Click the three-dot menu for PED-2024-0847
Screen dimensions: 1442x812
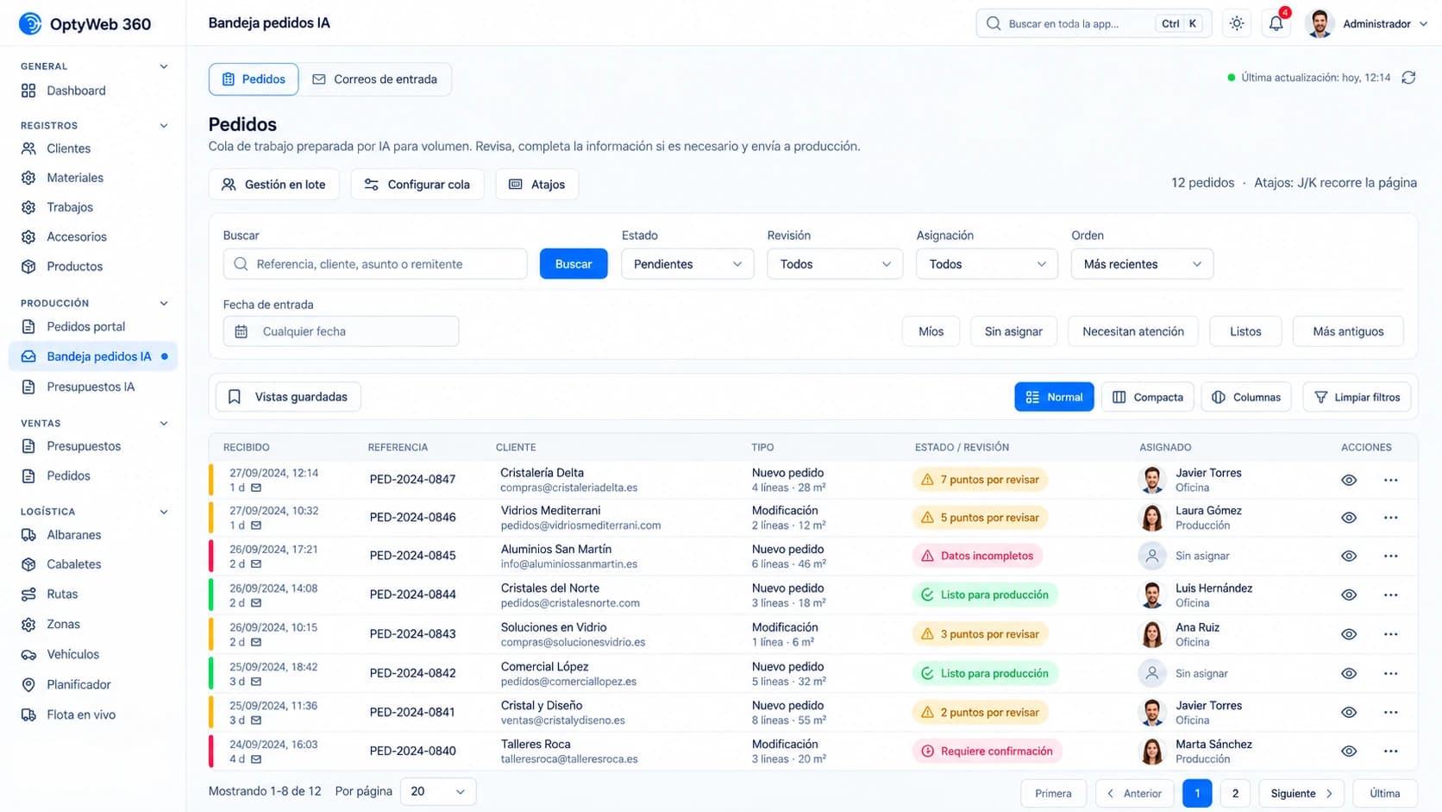1390,480
